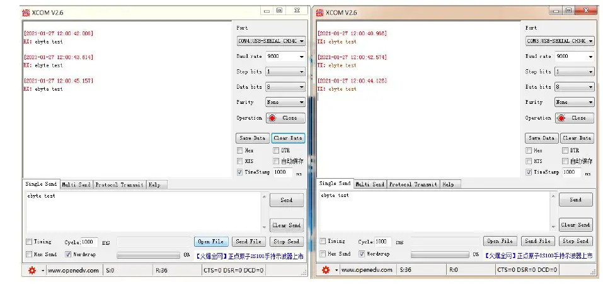Click Clear Data button in left window
The width and height of the screenshot is (603, 287).
click(288, 138)
